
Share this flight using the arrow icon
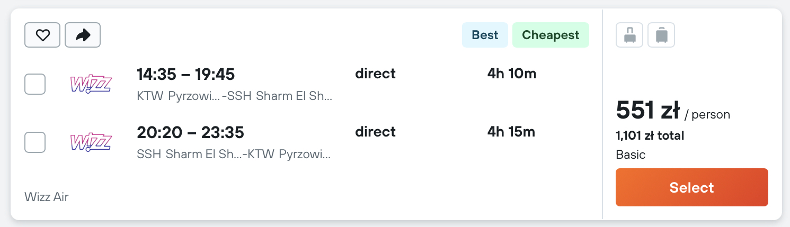[83, 35]
